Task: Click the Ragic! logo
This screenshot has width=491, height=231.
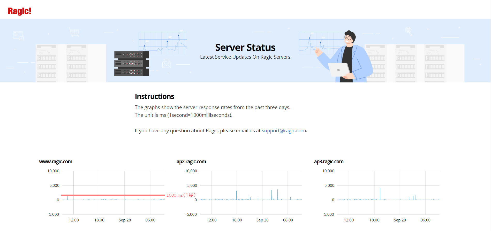Action: tap(19, 11)
